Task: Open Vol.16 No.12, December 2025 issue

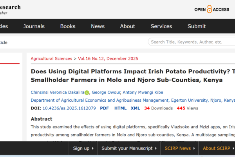Action: [x=108, y=58]
